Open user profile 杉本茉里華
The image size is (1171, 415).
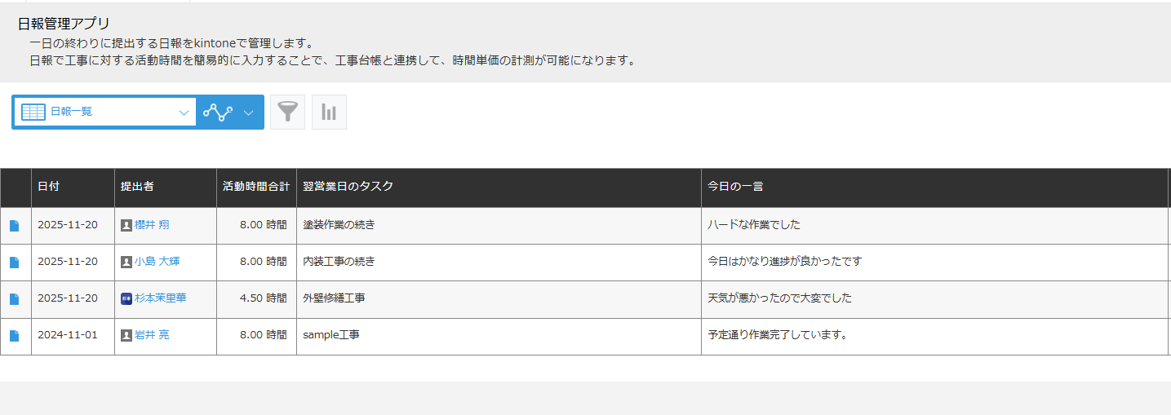click(160, 298)
